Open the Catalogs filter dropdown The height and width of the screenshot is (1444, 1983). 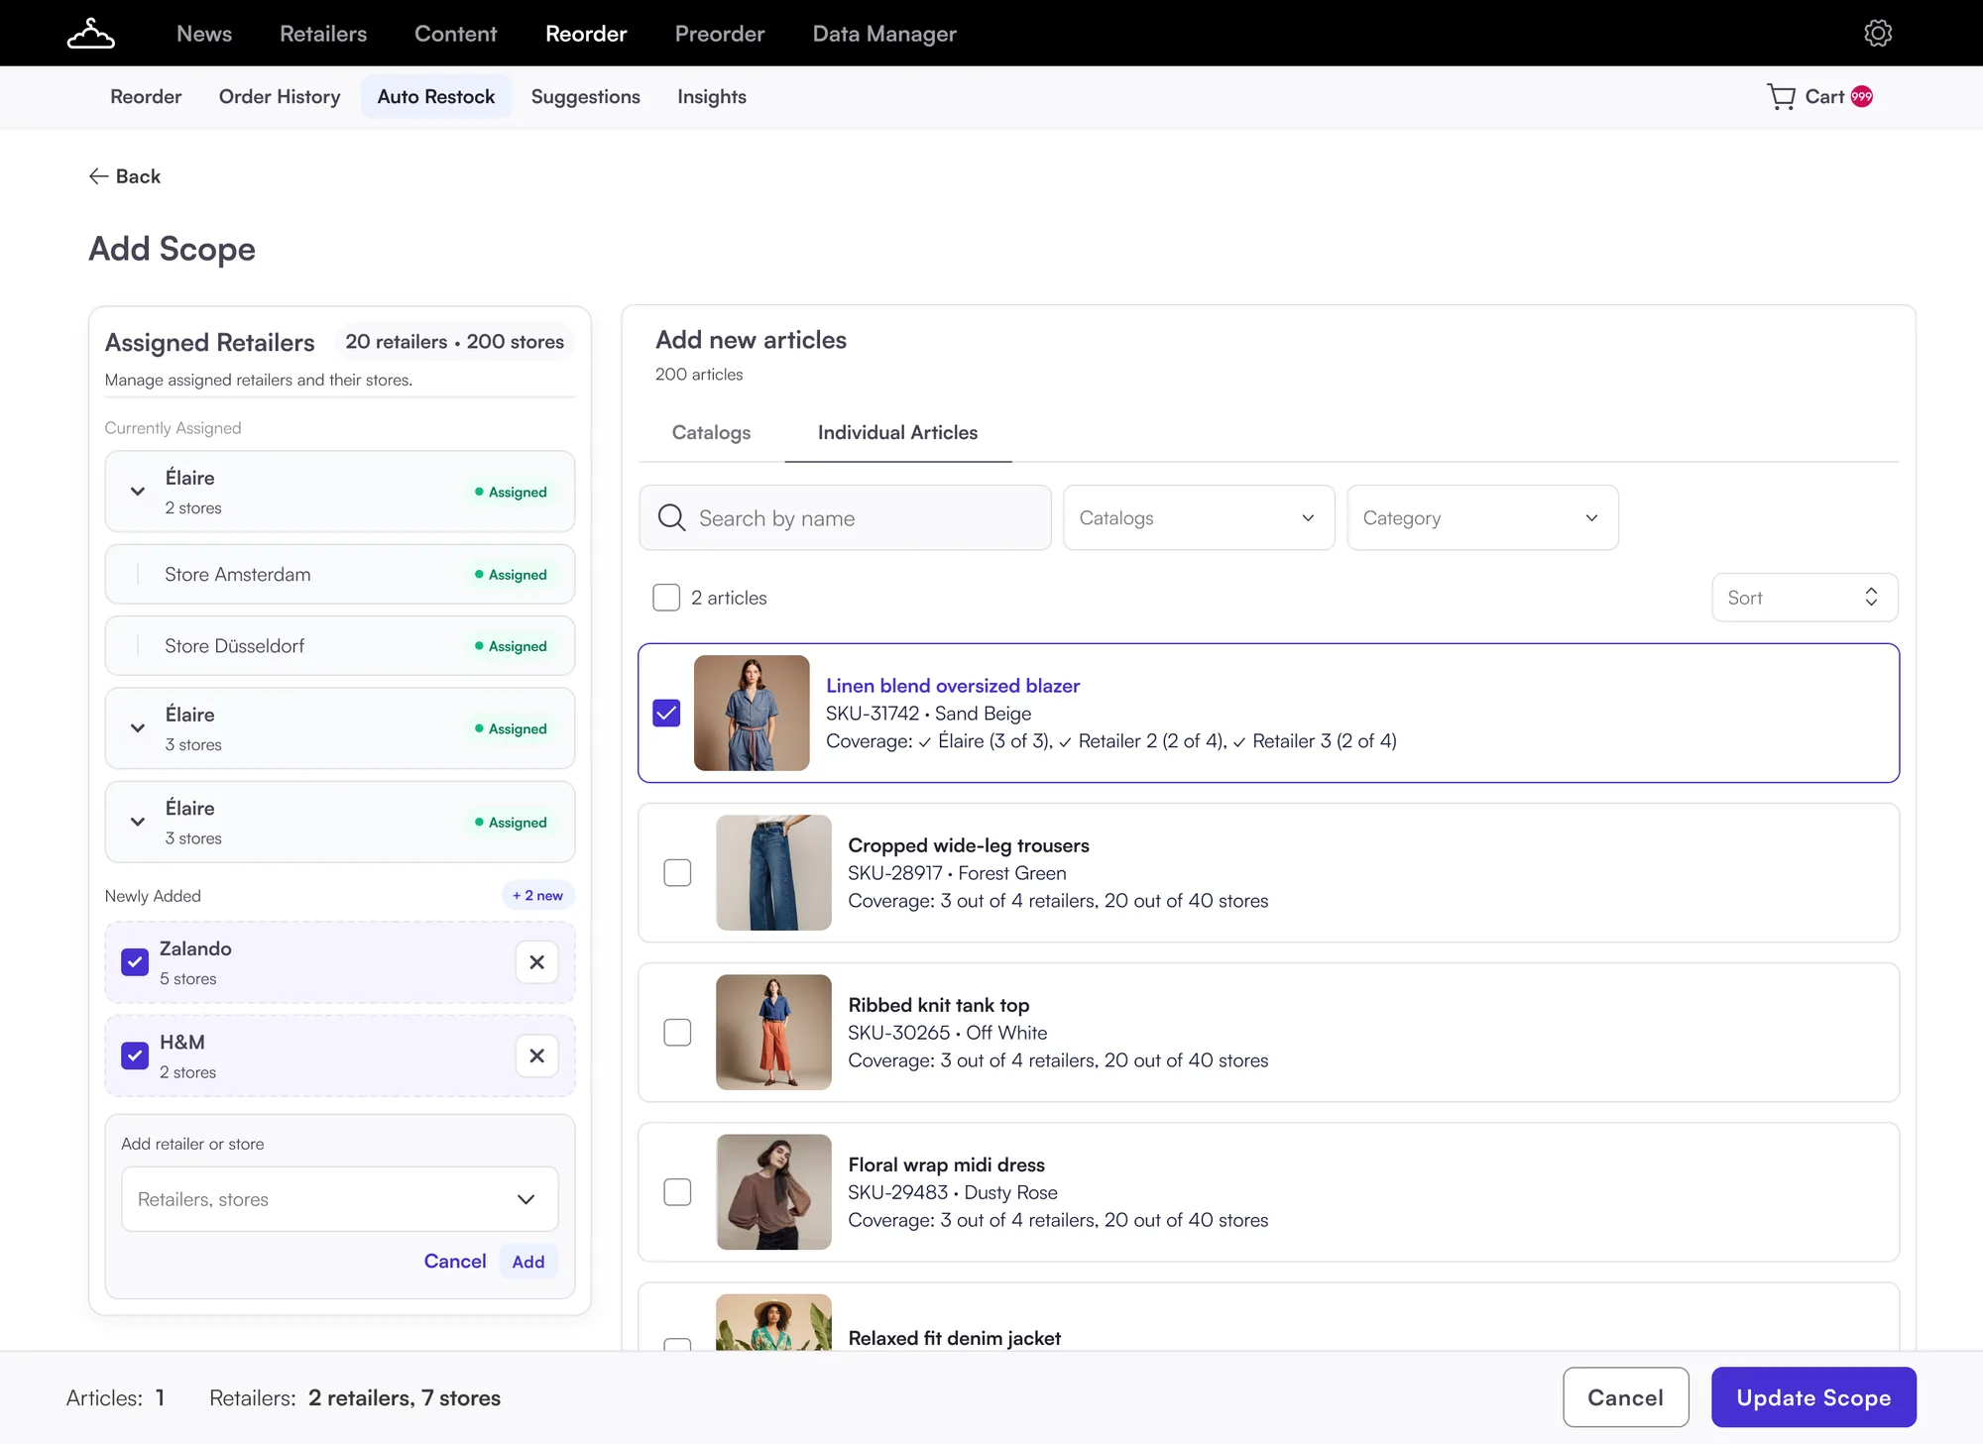1199,517
